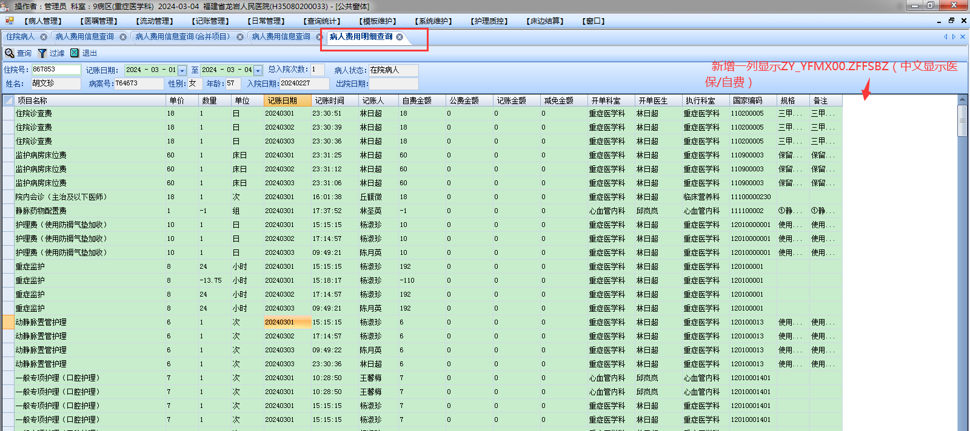
Task: Click the empty 出院日期 field
Action: pyautogui.click(x=393, y=84)
